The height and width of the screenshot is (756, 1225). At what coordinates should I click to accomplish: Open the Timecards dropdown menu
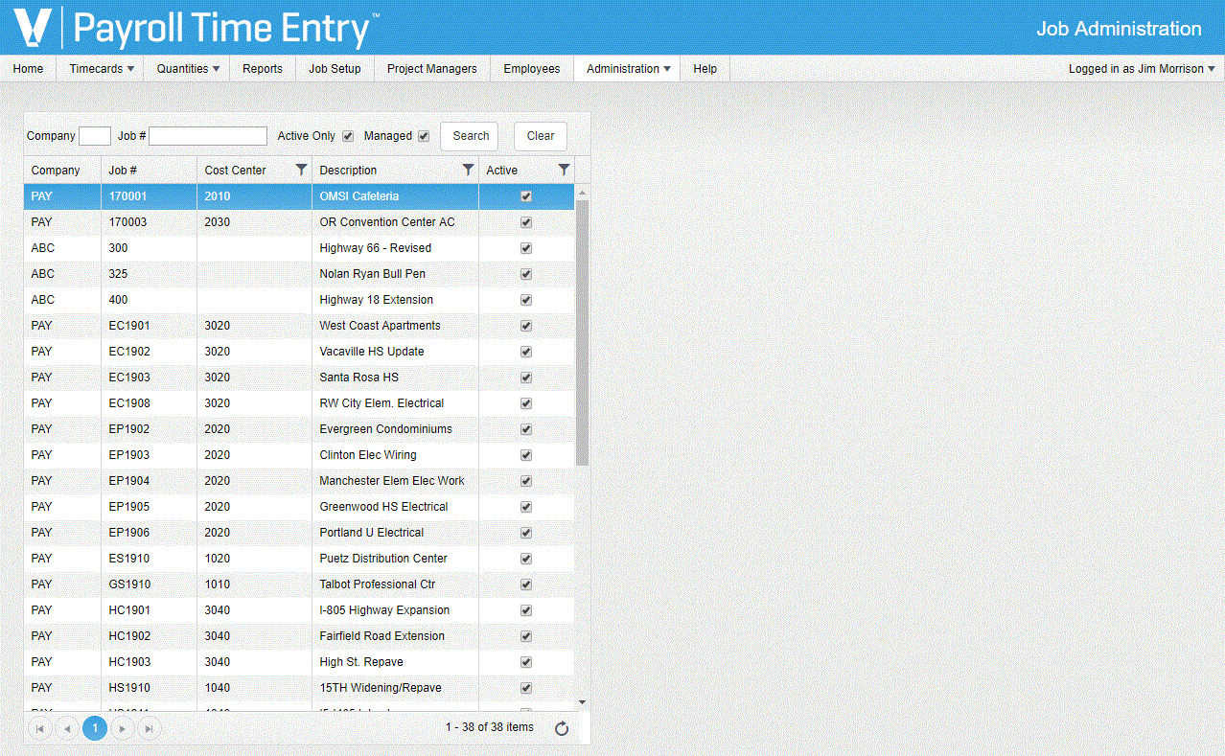point(100,69)
